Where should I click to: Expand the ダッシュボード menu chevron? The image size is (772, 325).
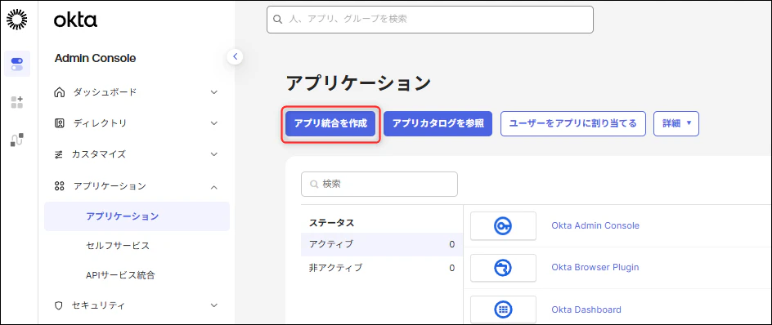[x=214, y=92]
